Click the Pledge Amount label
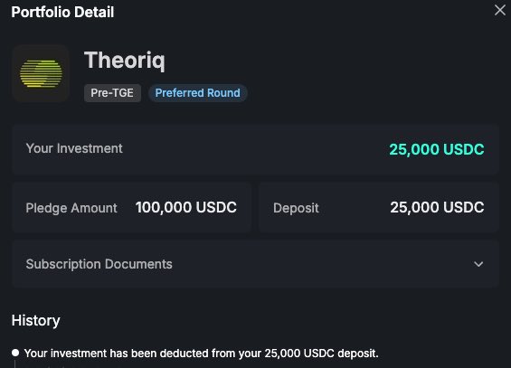 pos(71,208)
